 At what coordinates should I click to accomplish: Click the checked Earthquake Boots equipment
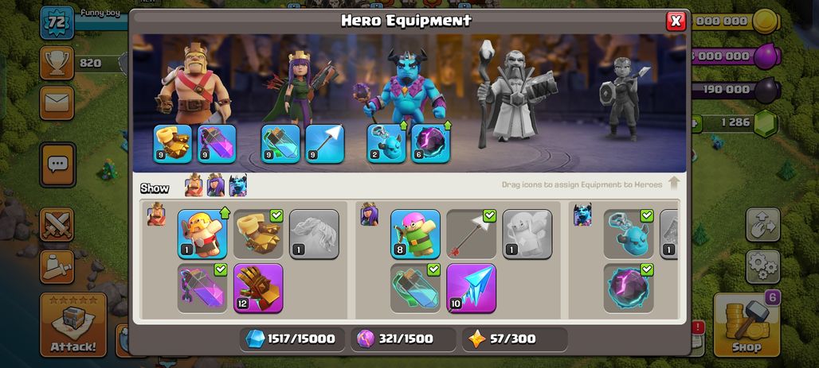tap(258, 234)
